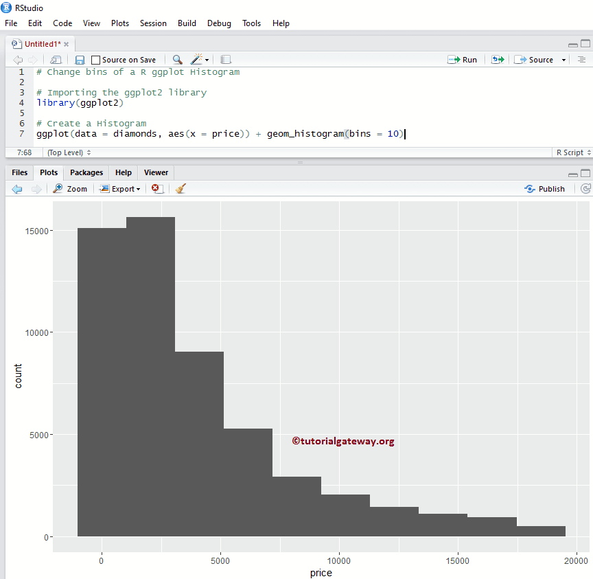Save the script with the floppy disk icon
The height and width of the screenshot is (579, 593).
pos(80,59)
